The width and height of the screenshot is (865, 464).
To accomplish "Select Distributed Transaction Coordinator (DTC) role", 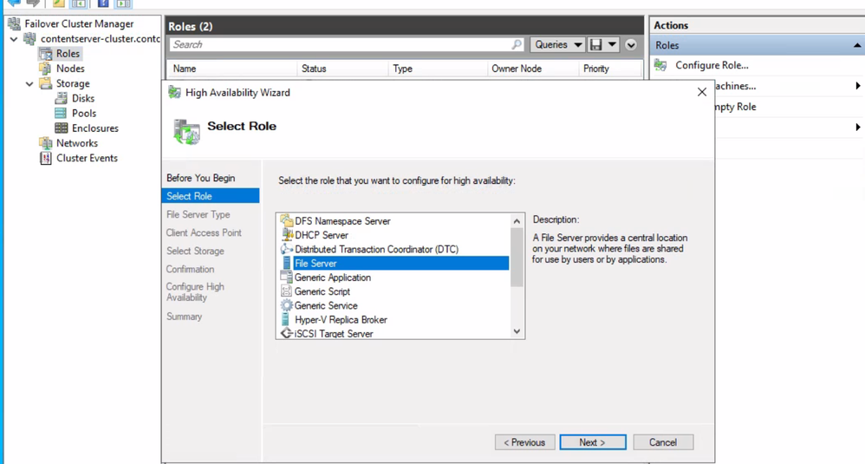I will [376, 250].
